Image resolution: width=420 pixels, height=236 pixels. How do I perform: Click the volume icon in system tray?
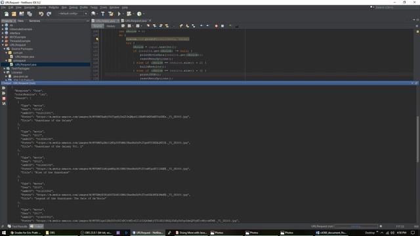[392, 233]
